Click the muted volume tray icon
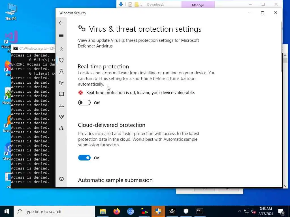290x217 pixels. 253,211
